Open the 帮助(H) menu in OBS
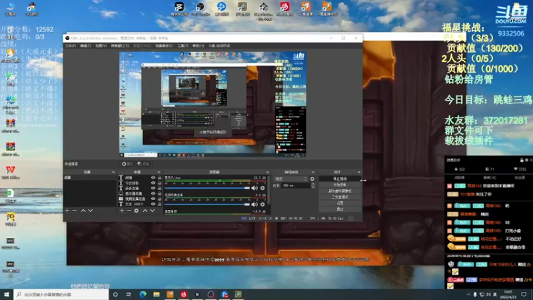533x300 pixels. point(198,45)
